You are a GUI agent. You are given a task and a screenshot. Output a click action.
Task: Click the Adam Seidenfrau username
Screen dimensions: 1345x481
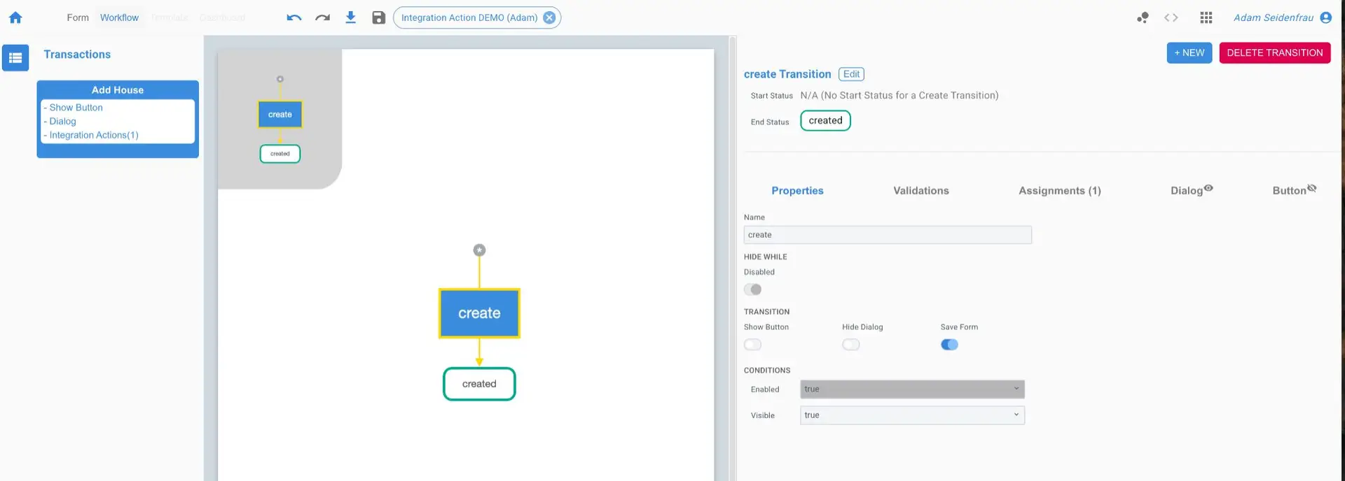point(1273,17)
